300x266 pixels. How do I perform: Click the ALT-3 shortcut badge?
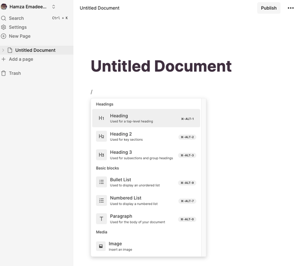(187, 155)
